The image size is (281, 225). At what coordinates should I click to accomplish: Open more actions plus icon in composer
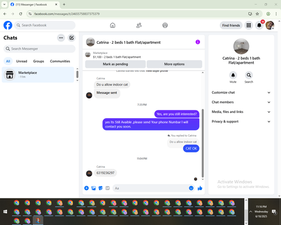(x=87, y=188)
